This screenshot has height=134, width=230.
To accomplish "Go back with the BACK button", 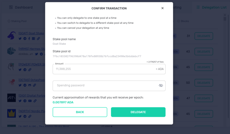I will 80,112.
